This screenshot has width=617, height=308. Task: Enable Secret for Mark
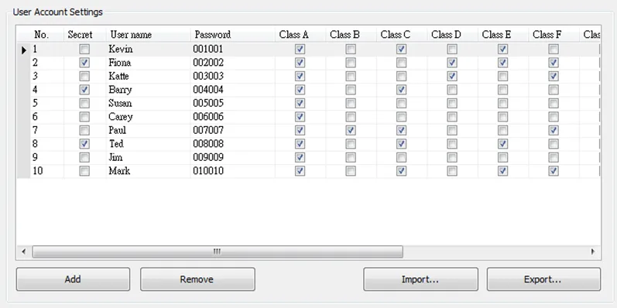pos(84,171)
